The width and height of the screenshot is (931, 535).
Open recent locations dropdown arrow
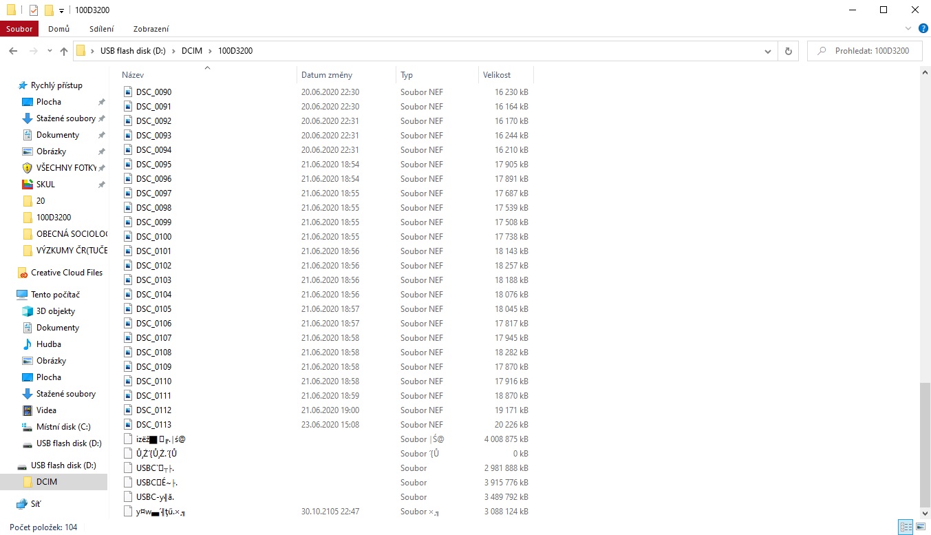pyautogui.click(x=50, y=51)
